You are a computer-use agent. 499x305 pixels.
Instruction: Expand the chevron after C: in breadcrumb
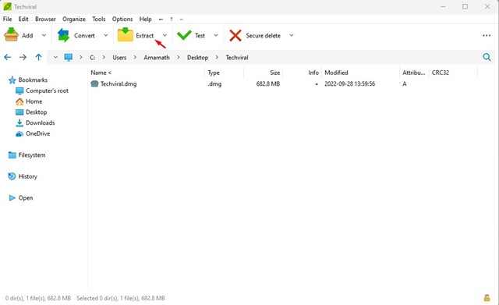[x=104, y=57]
